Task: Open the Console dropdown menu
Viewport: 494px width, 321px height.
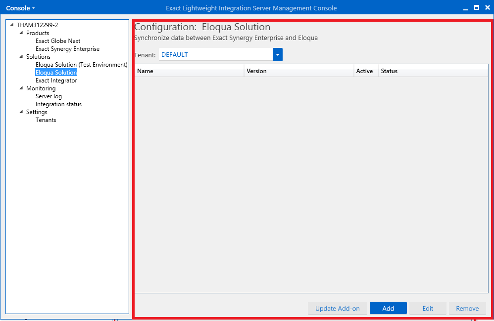Action: tap(20, 8)
